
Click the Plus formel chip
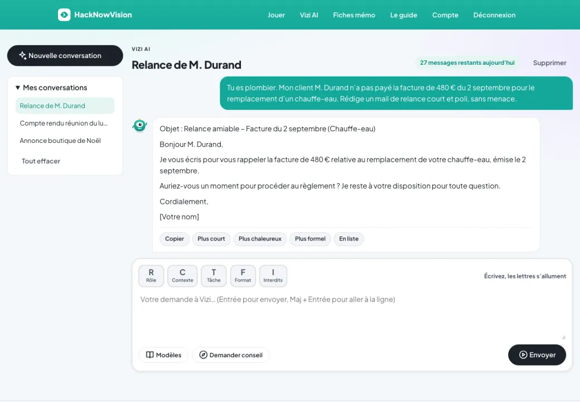click(310, 239)
